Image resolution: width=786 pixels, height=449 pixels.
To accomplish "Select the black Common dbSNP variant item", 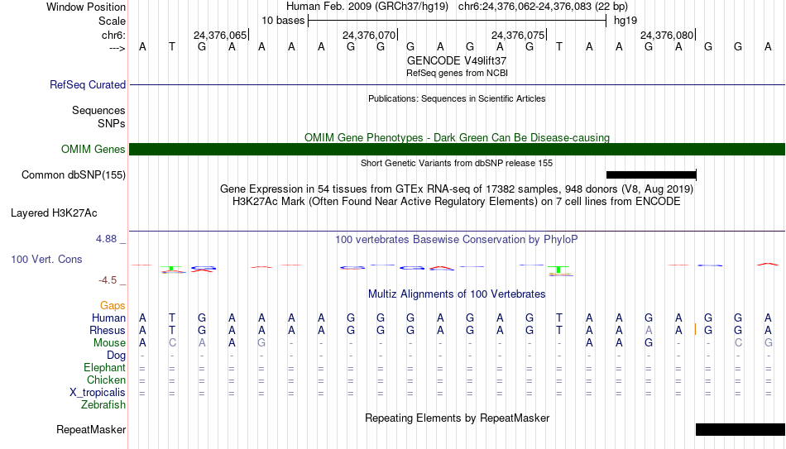I will click(x=651, y=175).
